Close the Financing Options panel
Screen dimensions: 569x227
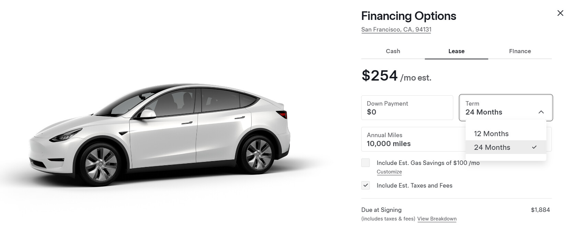(560, 13)
